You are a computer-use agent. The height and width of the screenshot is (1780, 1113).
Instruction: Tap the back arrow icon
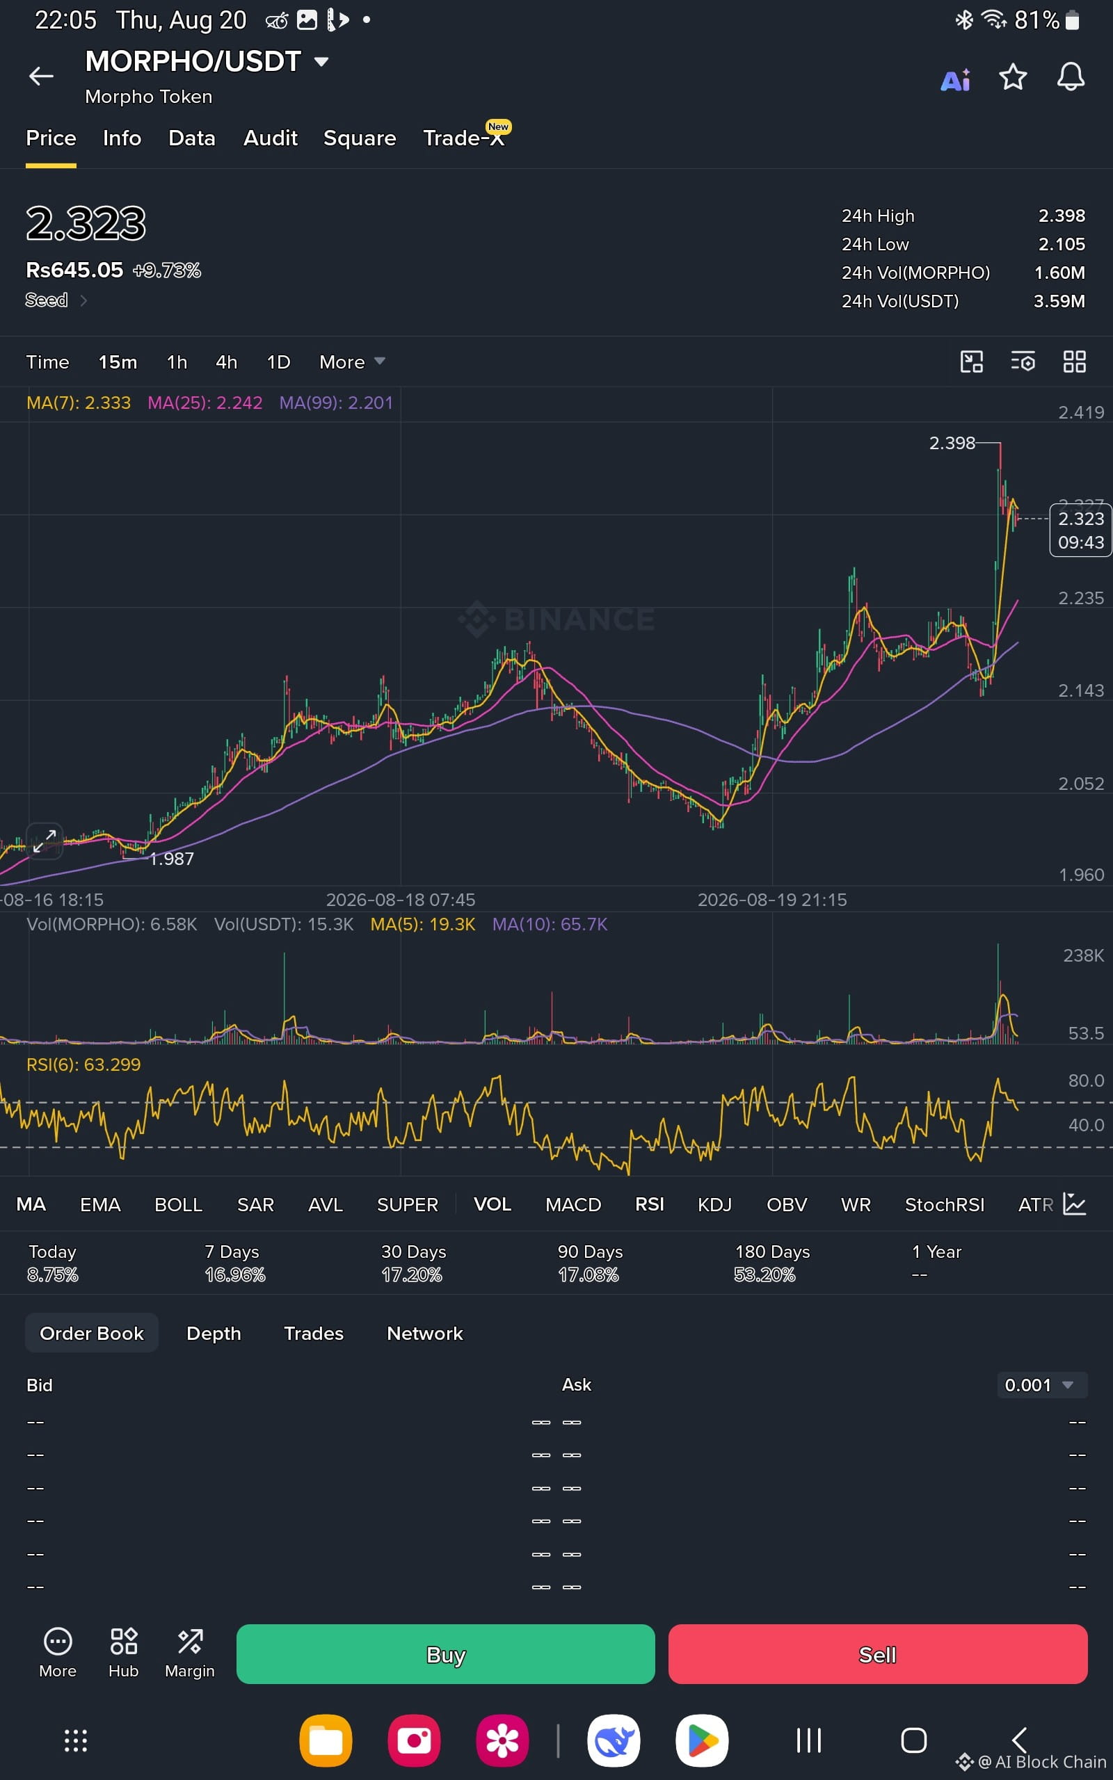[x=41, y=76]
